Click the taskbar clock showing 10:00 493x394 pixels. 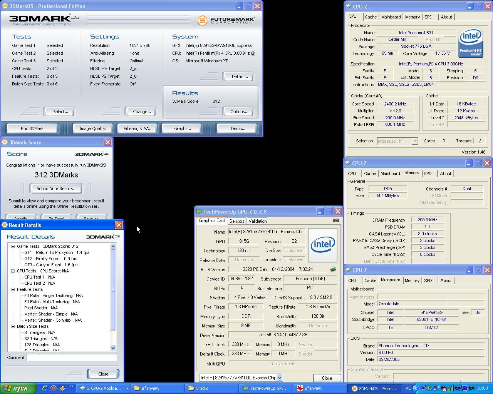482,388
